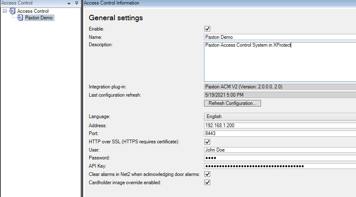Select Paxton Demo in the tree

coord(39,18)
